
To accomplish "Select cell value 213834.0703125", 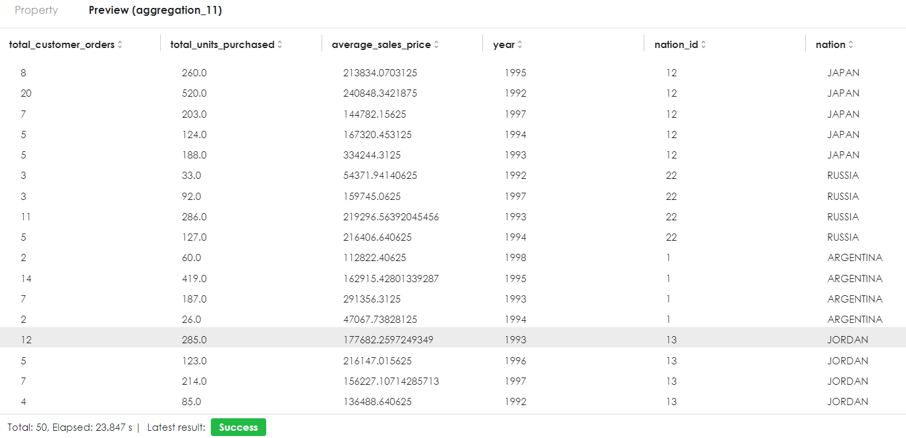I will point(380,73).
